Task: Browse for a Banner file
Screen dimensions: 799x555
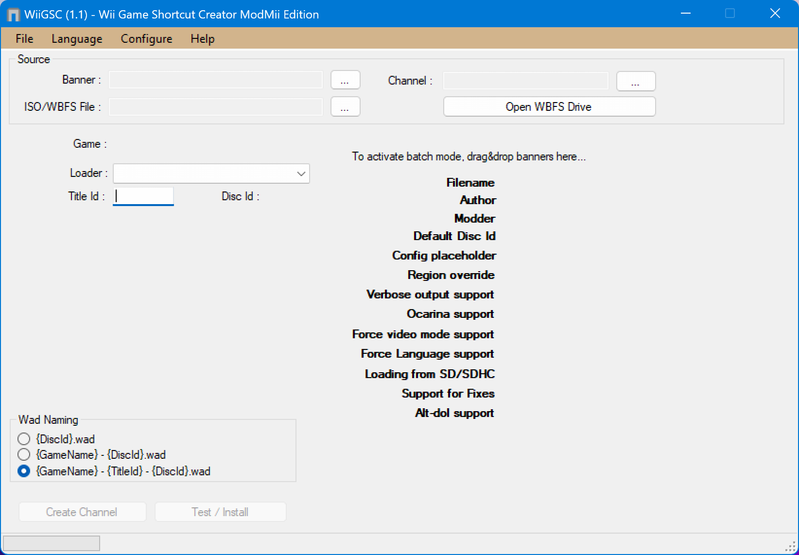Action: (x=345, y=80)
